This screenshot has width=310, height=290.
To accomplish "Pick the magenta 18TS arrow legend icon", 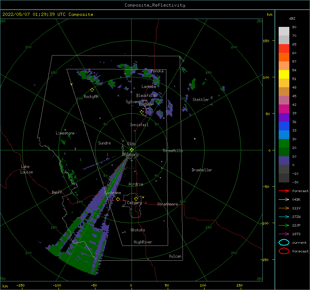I will pyautogui.click(x=284, y=234).
